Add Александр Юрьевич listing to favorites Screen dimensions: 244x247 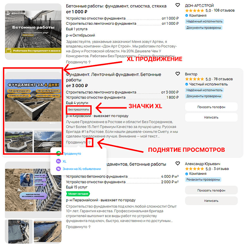tap(177, 163)
